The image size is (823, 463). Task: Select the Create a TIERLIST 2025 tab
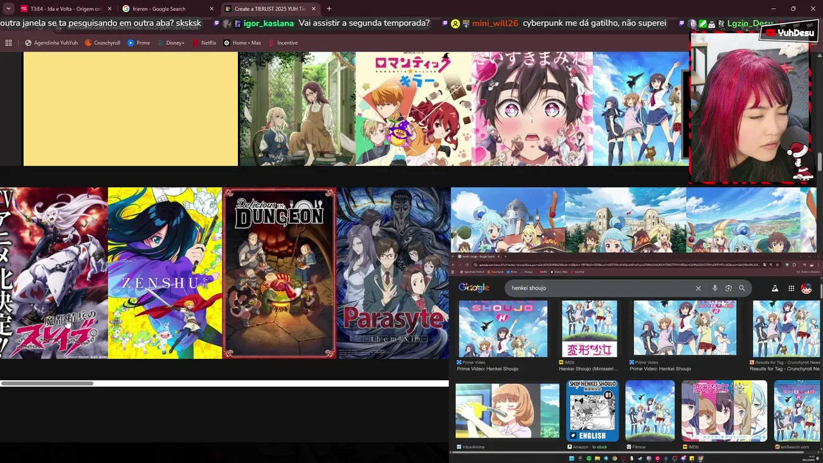pos(270,8)
